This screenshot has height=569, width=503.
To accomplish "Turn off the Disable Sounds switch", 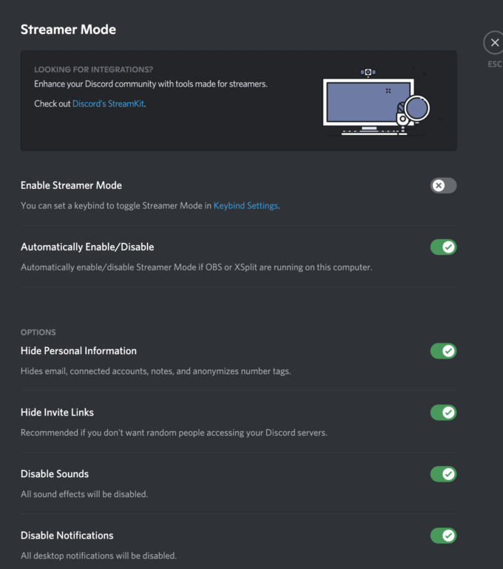I will [443, 473].
